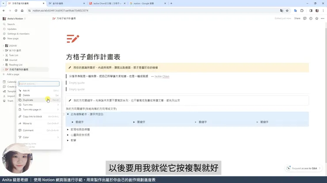Reload the page with refresh icon
The width and height of the screenshot is (327, 183).
pyautogui.click(x=16, y=11)
